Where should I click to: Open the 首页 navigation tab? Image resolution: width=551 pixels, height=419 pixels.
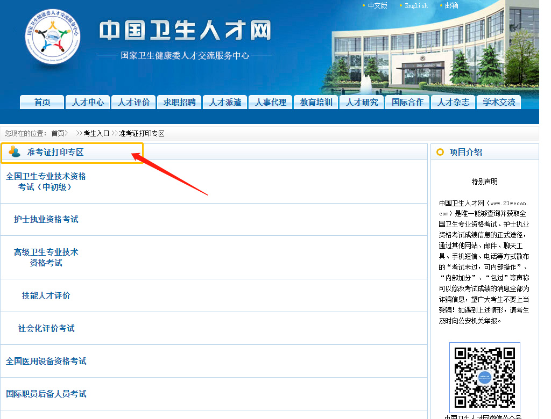click(42, 102)
